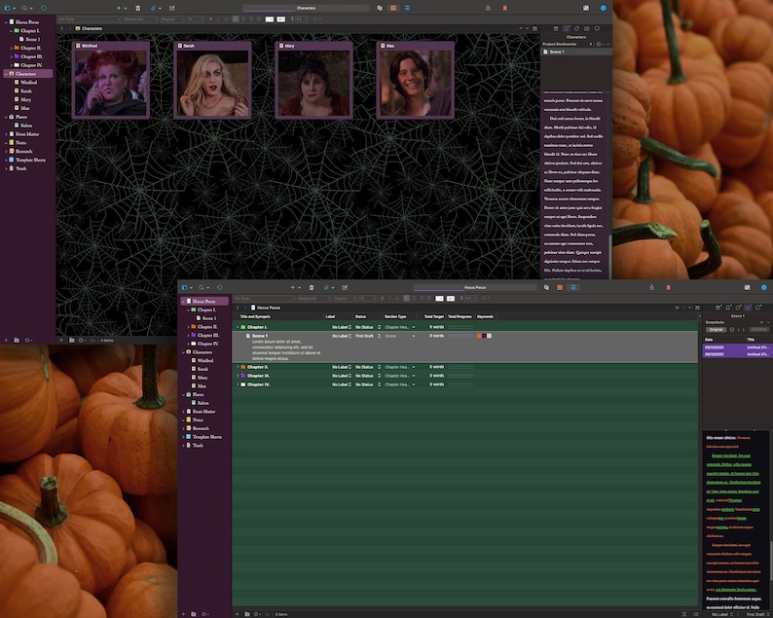The image size is (773, 618).
Task: Open Notes tab in Characters window inspector
Action: coord(556,28)
